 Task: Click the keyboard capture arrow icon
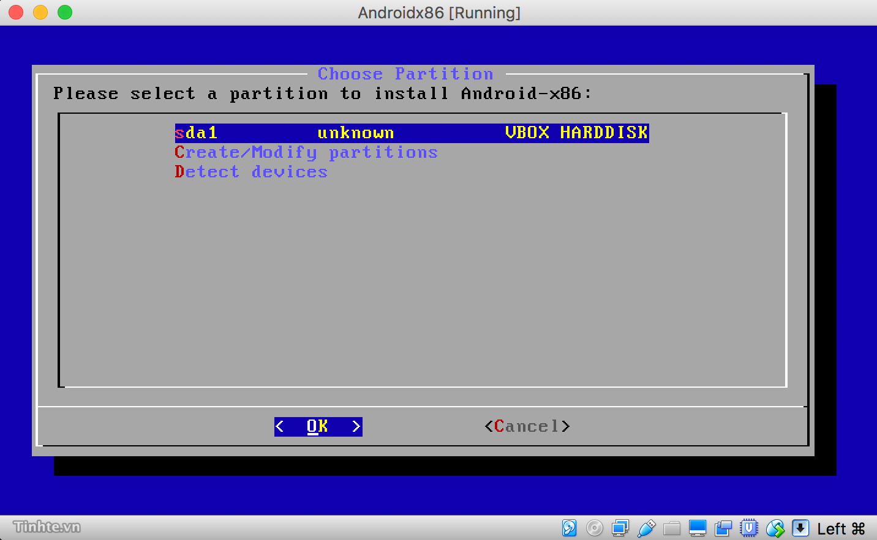(800, 528)
